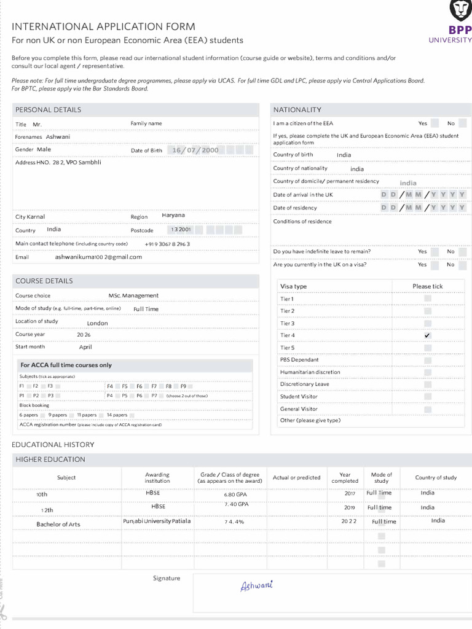This screenshot has width=472, height=629.
Task: Untick the checked Tier 4 visa checkbox
Action: click(428, 335)
